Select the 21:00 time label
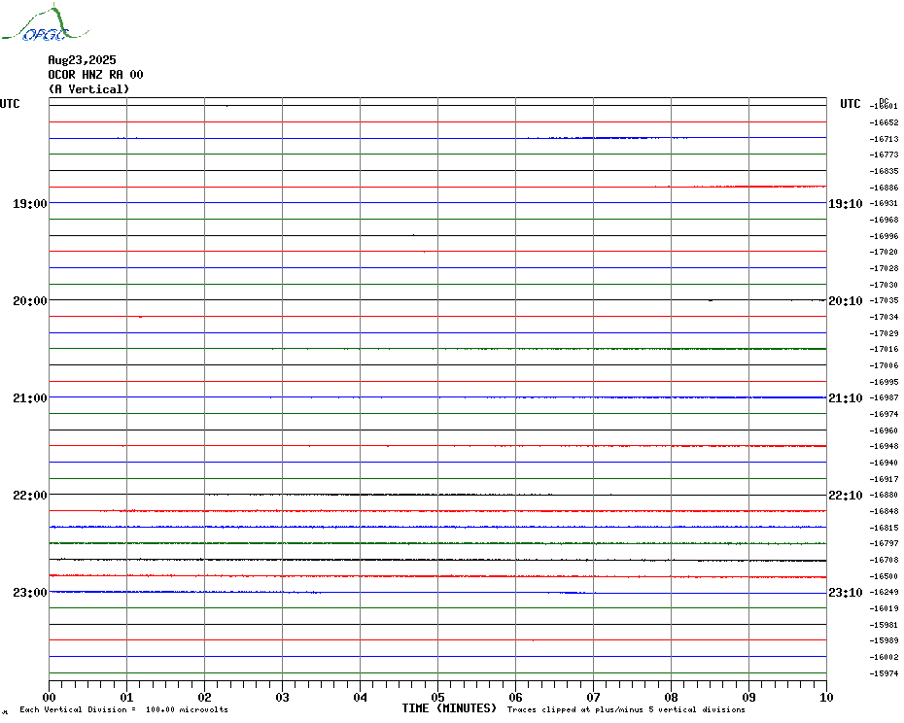Image resolution: width=904 pixels, height=723 pixels. (30, 397)
